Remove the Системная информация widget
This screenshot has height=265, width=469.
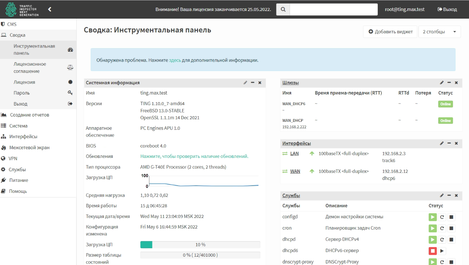[x=260, y=82]
